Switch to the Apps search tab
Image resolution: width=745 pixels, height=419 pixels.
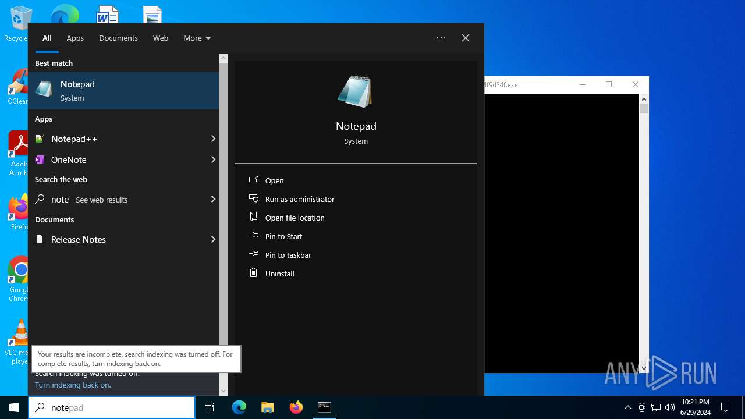pos(75,38)
